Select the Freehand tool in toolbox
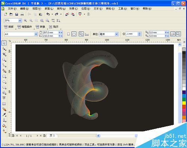Screen dimensions: 187x148 (4, 65)
